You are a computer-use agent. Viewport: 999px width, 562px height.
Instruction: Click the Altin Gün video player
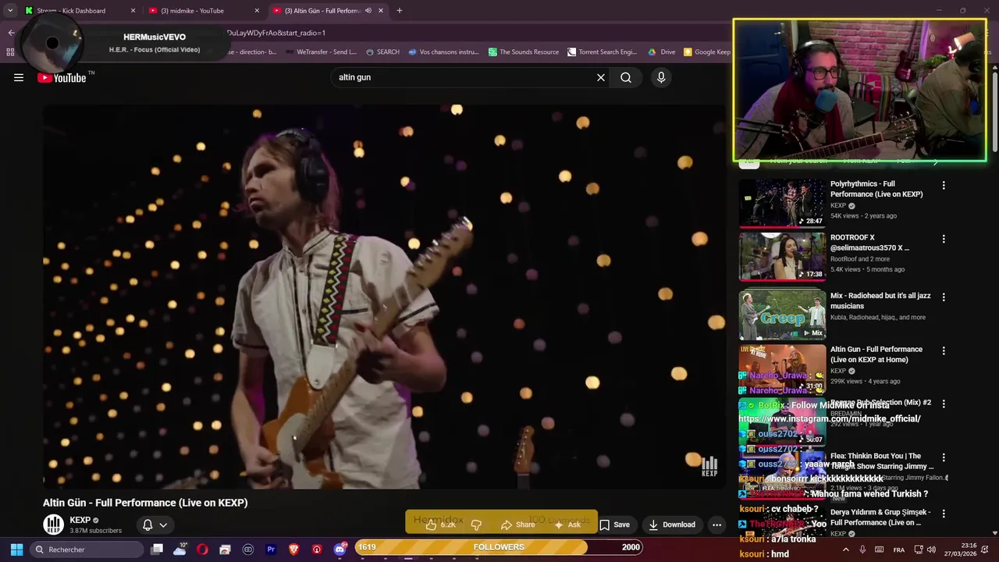(x=384, y=297)
